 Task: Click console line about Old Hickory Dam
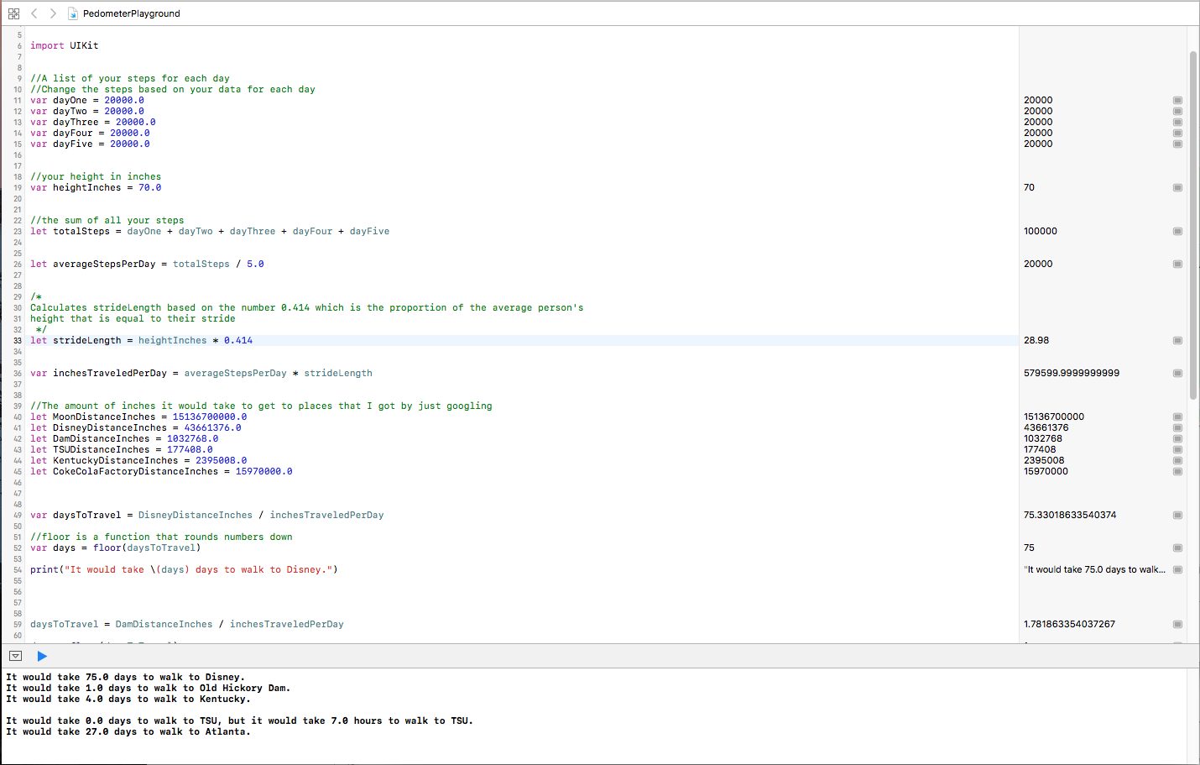[x=148, y=688]
